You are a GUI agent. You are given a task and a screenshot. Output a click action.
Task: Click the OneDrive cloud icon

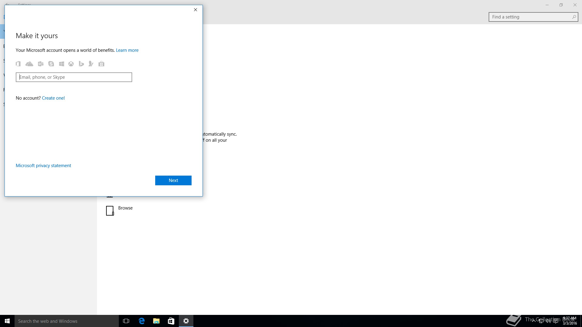coord(29,64)
